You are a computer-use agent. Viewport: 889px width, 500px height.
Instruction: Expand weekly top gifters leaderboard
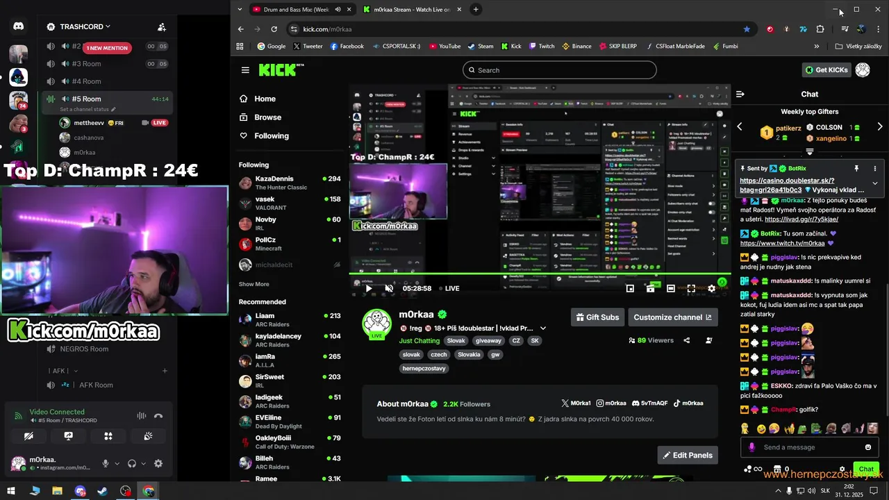[x=810, y=151]
